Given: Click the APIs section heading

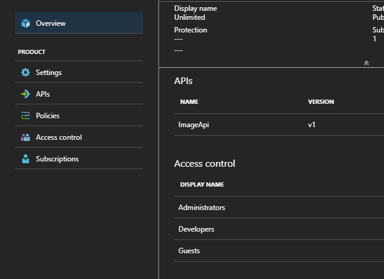Looking at the screenshot, I should tap(183, 81).
